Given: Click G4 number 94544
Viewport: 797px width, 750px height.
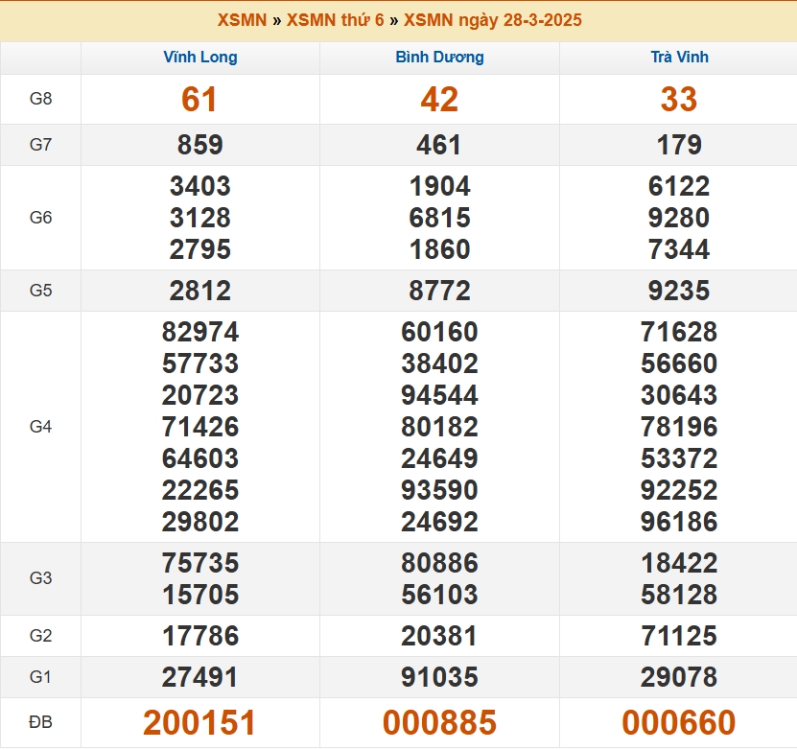Looking at the screenshot, I should click(x=439, y=395).
